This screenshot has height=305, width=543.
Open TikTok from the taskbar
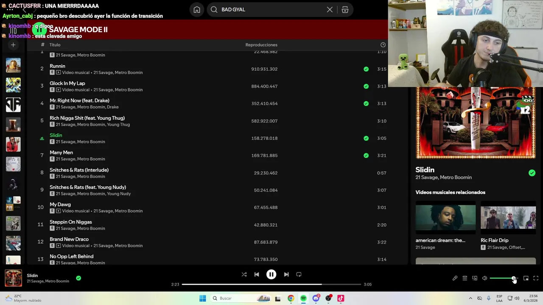click(341, 298)
